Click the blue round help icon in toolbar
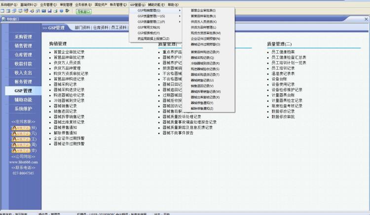370x215 pixels. point(61,11)
